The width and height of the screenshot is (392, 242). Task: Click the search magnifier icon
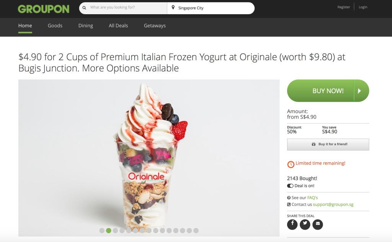coord(84,8)
